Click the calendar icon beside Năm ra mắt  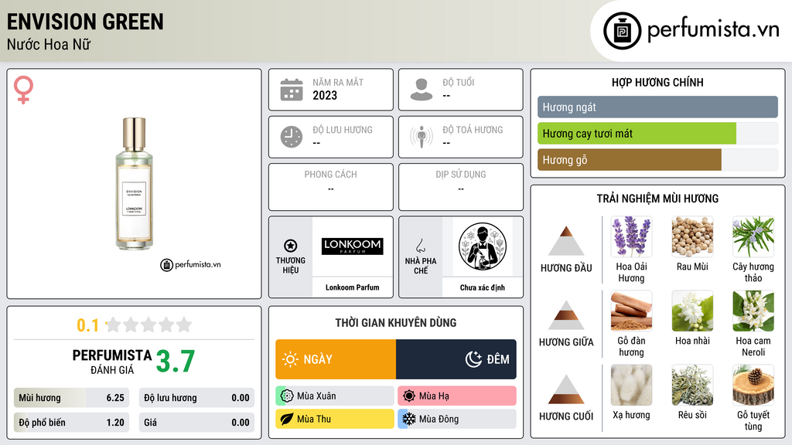[292, 90]
